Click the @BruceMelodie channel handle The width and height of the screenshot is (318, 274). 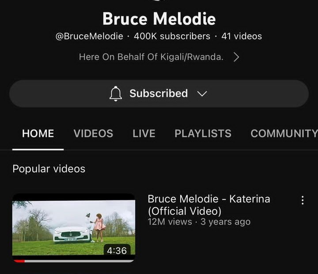pos(89,36)
